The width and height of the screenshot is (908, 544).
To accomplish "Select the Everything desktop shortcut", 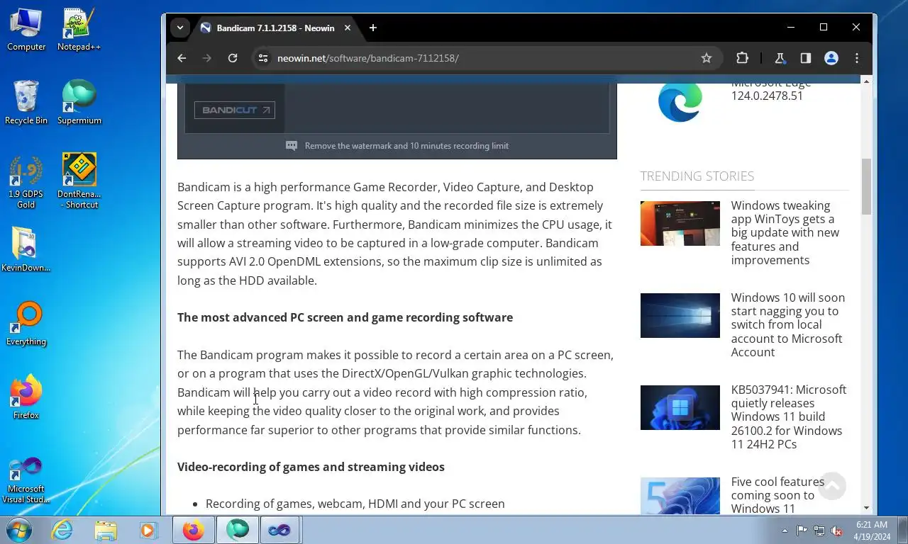I will (x=26, y=324).
